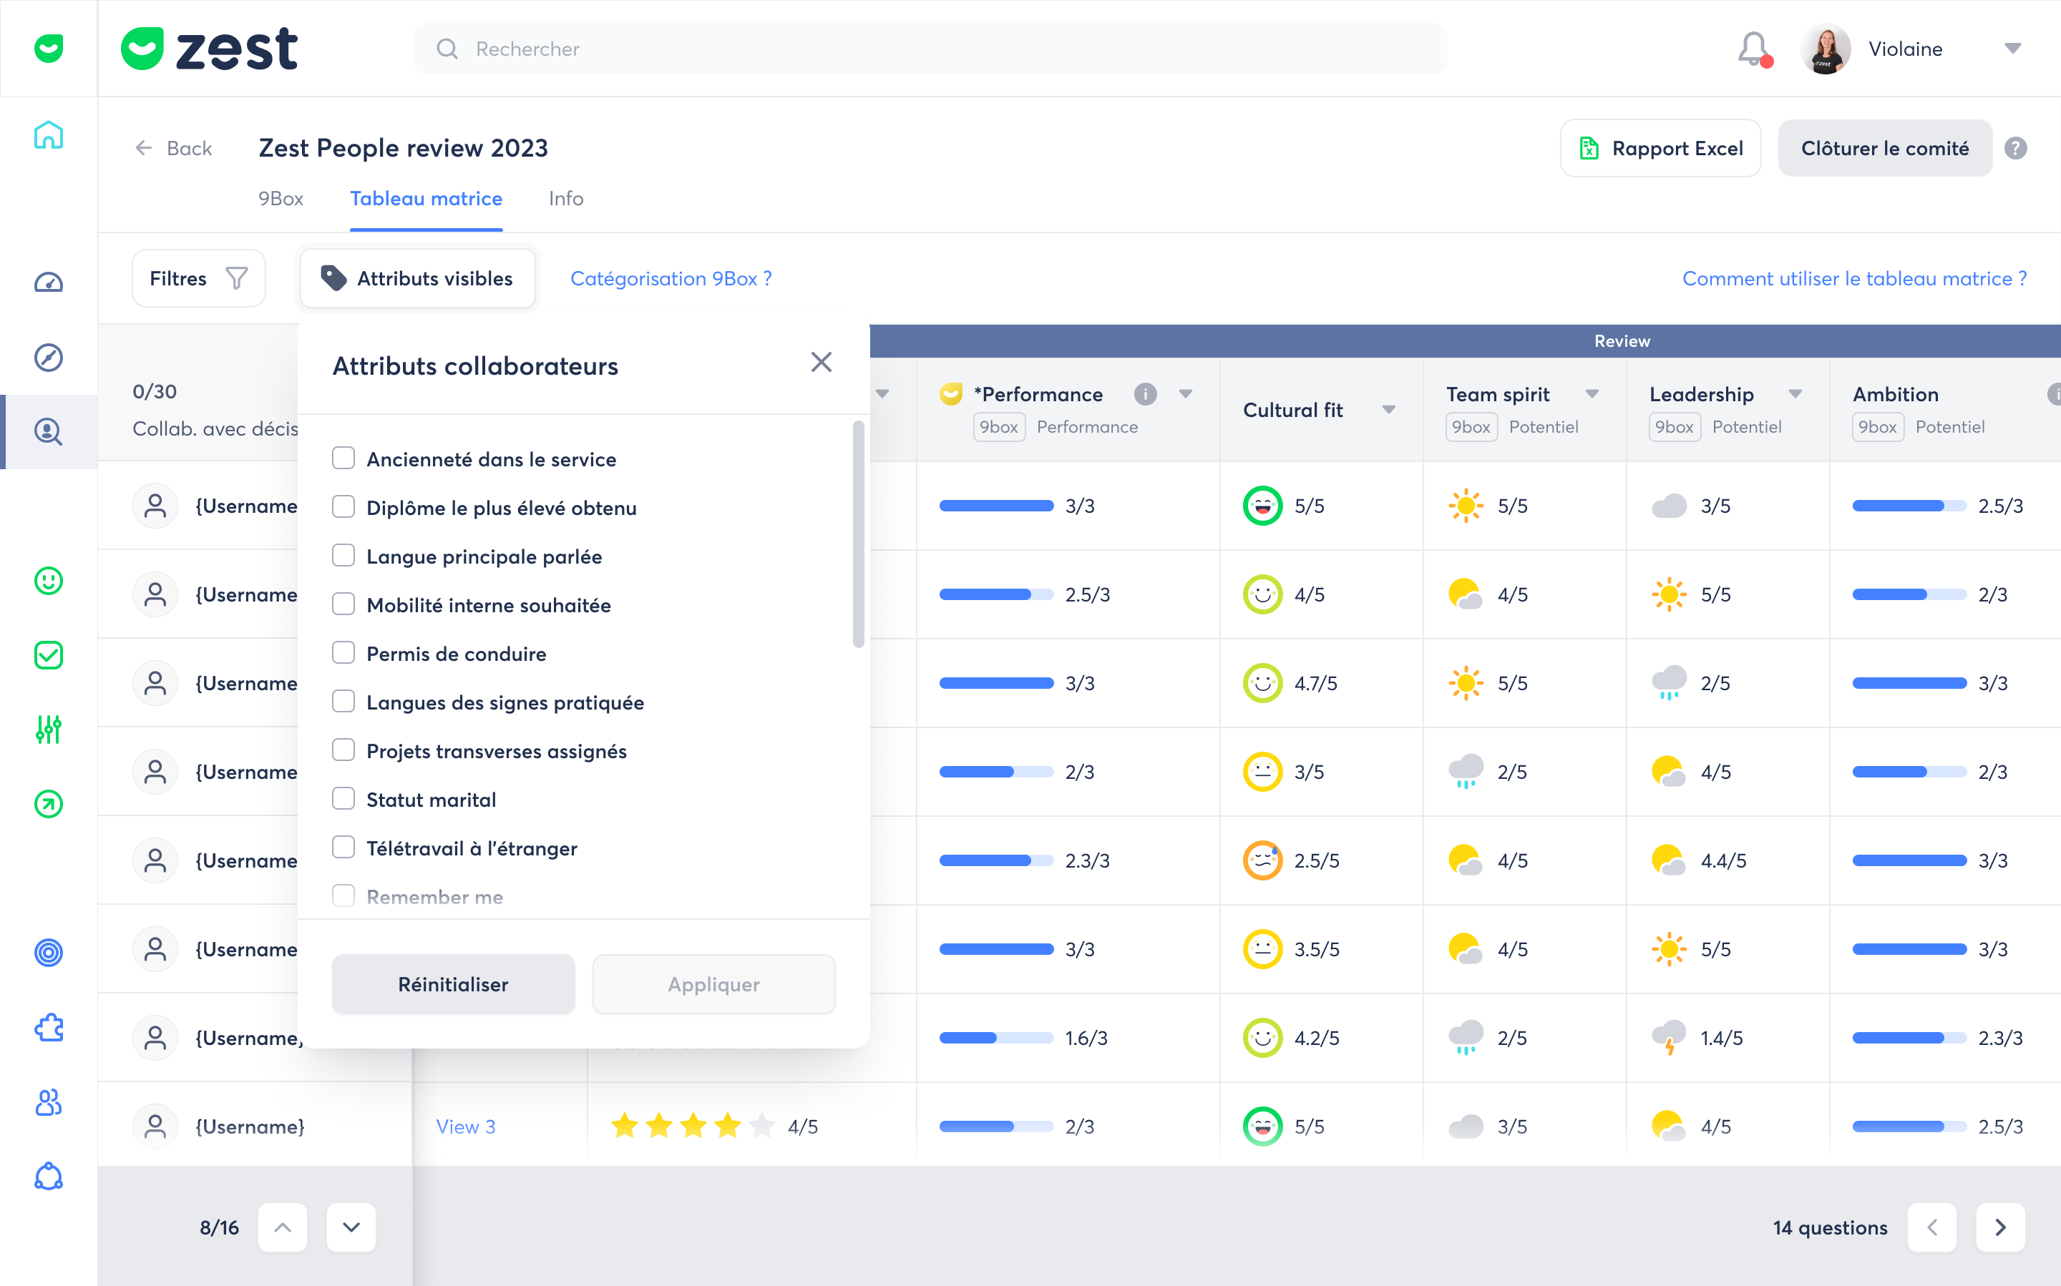
Task: Check Ancienneté dans le service
Action: click(343, 458)
